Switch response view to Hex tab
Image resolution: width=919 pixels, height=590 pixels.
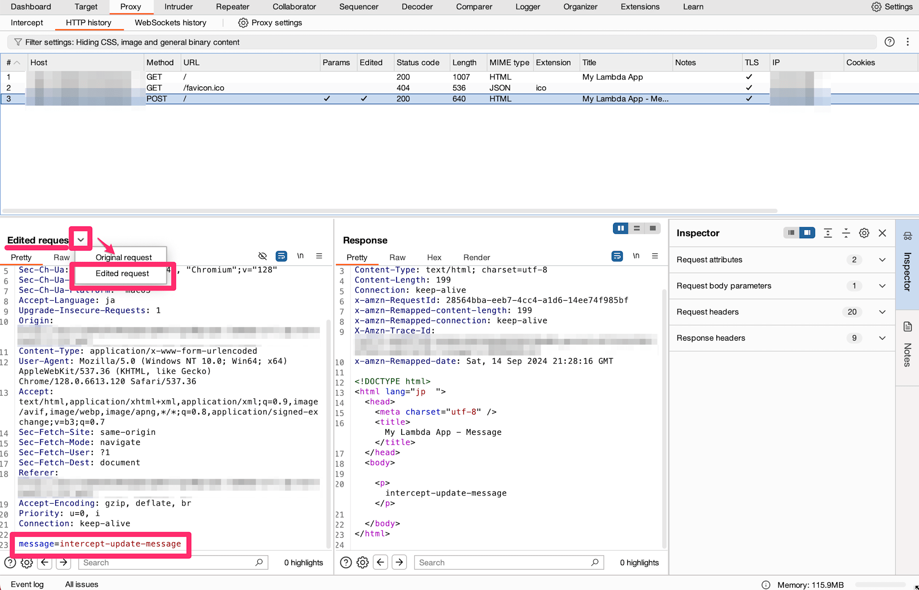[x=434, y=257]
